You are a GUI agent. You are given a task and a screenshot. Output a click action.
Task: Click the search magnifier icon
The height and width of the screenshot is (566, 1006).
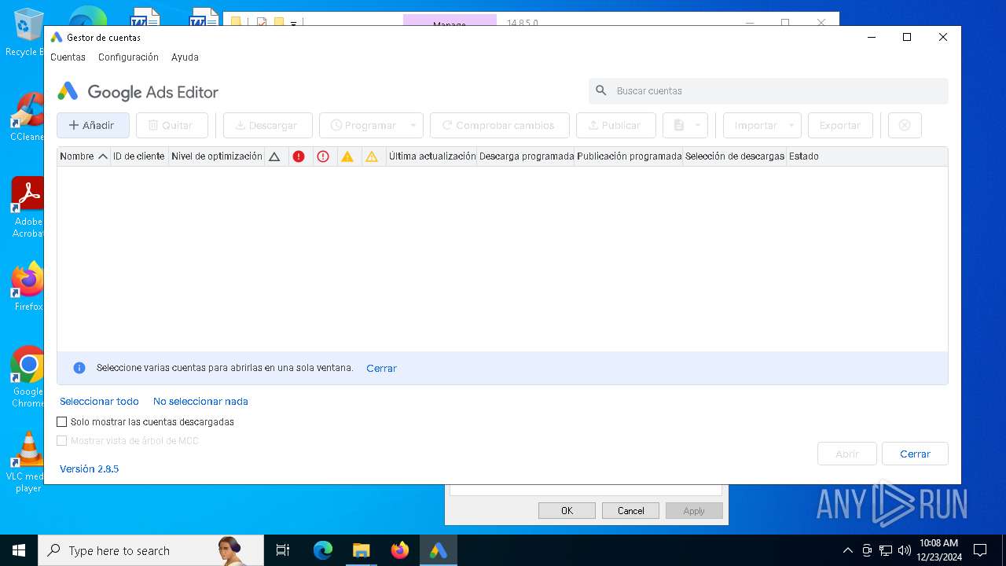click(x=601, y=91)
